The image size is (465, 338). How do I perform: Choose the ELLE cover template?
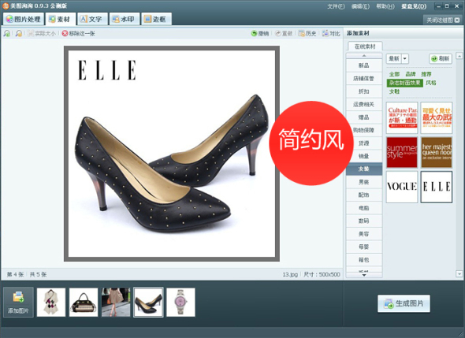pyautogui.click(x=437, y=187)
